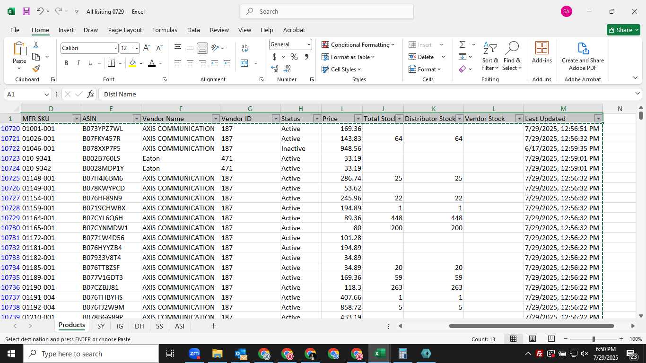Toggle Bold formatting
Screen dimensions: 646x363
(66, 63)
